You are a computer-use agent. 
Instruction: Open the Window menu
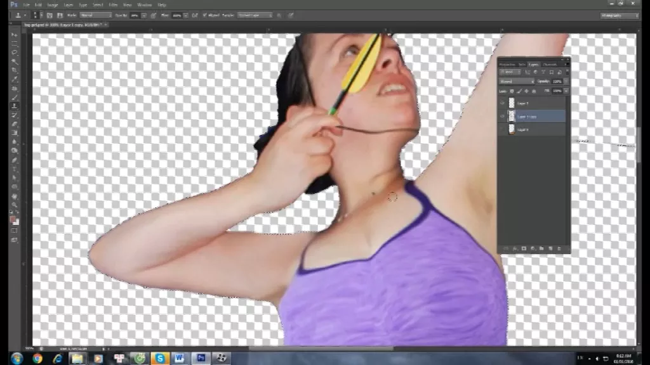tap(144, 5)
